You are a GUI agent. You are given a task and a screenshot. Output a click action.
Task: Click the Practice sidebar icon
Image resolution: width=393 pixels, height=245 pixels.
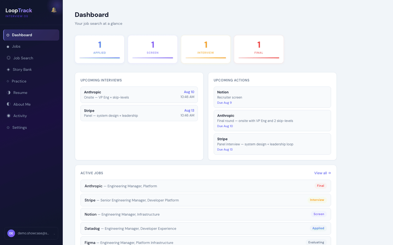pos(8,81)
